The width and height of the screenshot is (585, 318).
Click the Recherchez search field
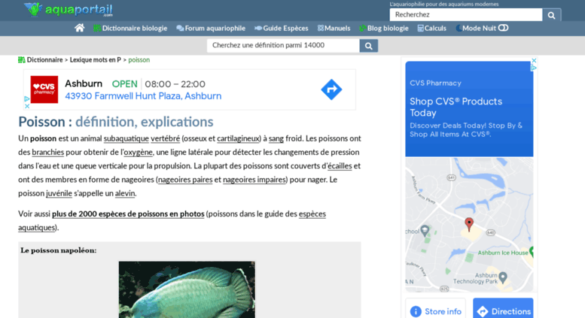(466, 15)
